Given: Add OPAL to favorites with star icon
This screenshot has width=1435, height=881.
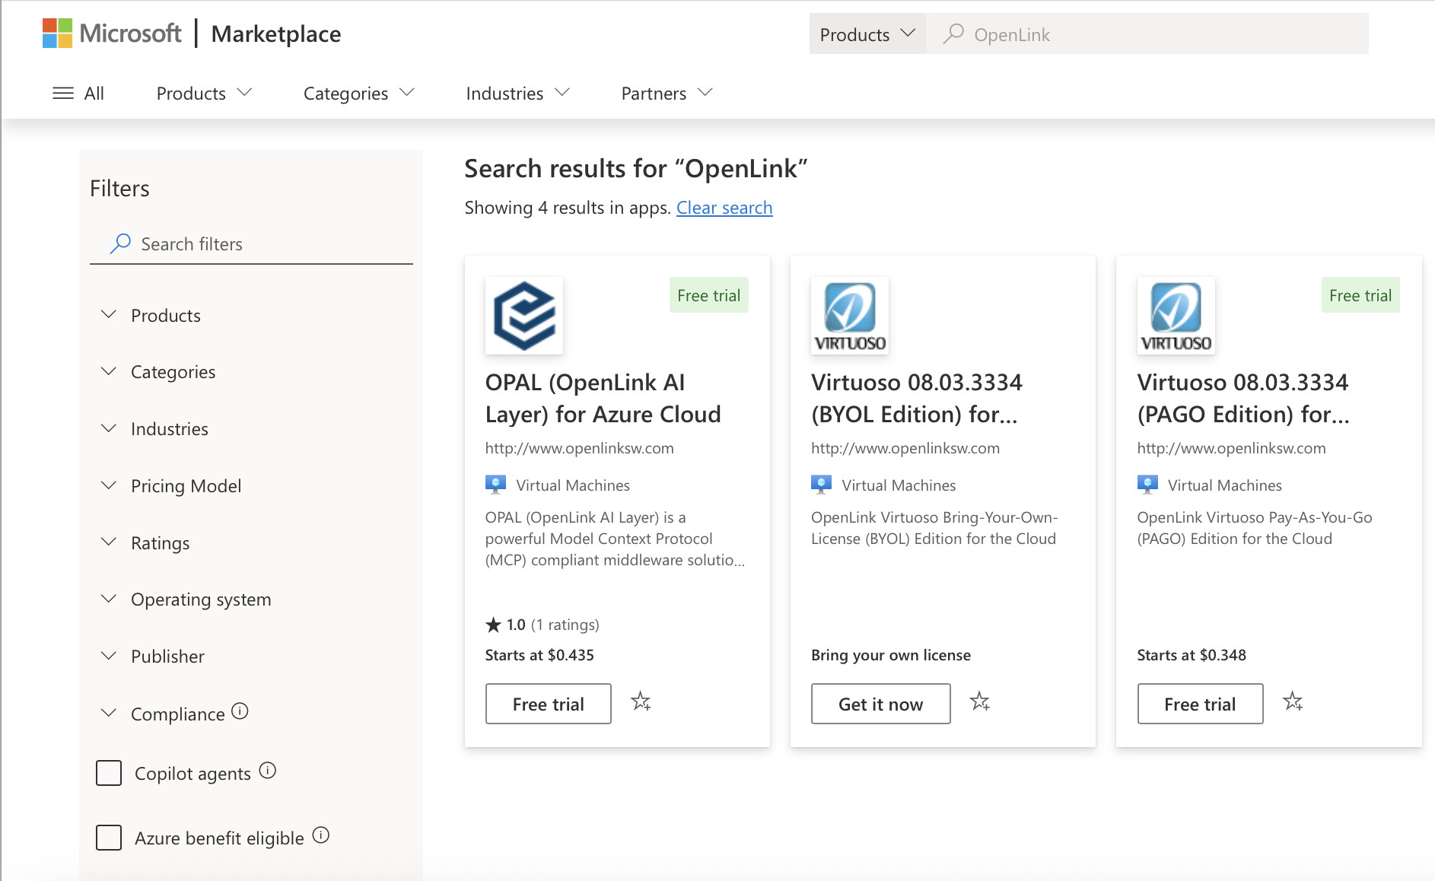Looking at the screenshot, I should pos(641,701).
